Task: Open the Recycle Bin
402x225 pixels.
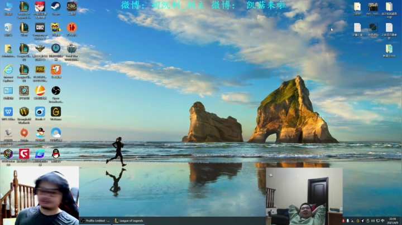Action: pyautogui.click(x=8, y=28)
